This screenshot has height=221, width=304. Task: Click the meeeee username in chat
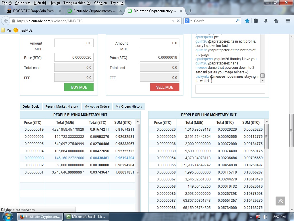[201, 67]
